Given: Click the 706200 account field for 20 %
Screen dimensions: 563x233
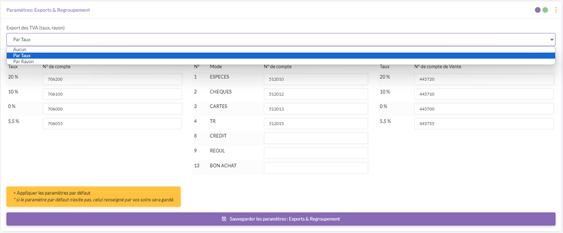Looking at the screenshot, I should point(112,79).
